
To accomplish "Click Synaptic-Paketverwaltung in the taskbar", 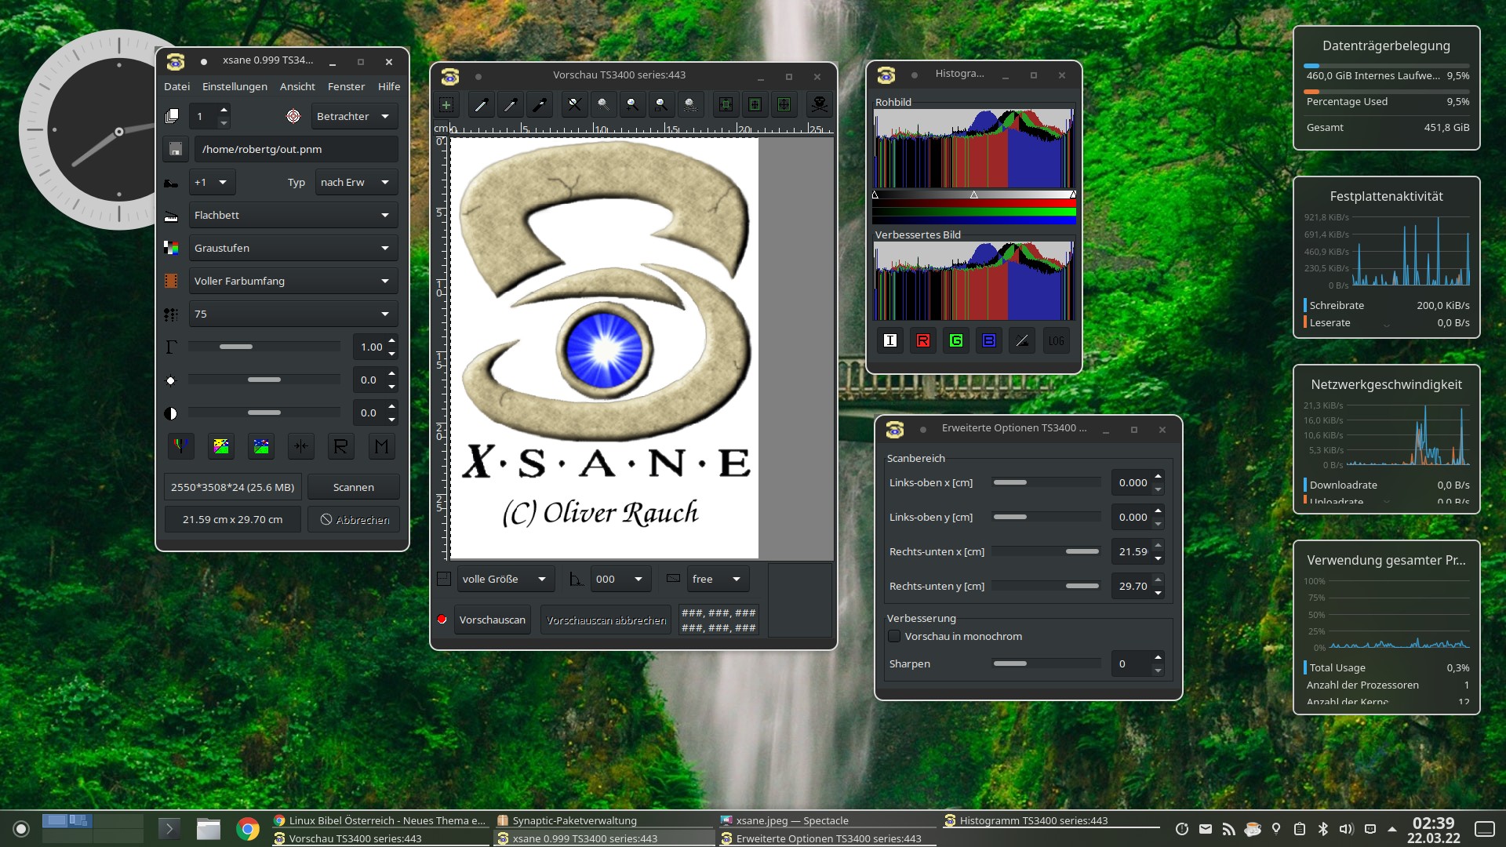I will pos(604,820).
